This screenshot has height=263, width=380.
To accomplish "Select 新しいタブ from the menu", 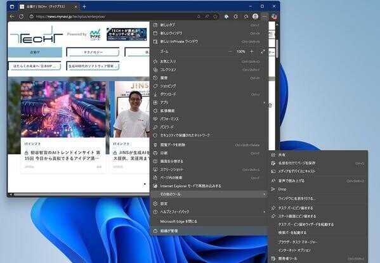I will tap(209, 25).
